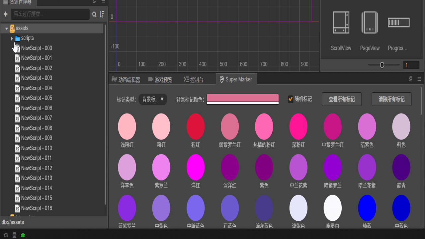The height and width of the screenshot is (239, 425).
Task: Expand the scripts folder
Action: pos(12,39)
